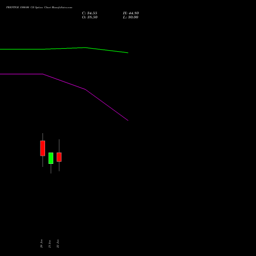The image size is (256, 256).
Task: Click the green candlestick for 21 Jan
Action: tap(51, 158)
